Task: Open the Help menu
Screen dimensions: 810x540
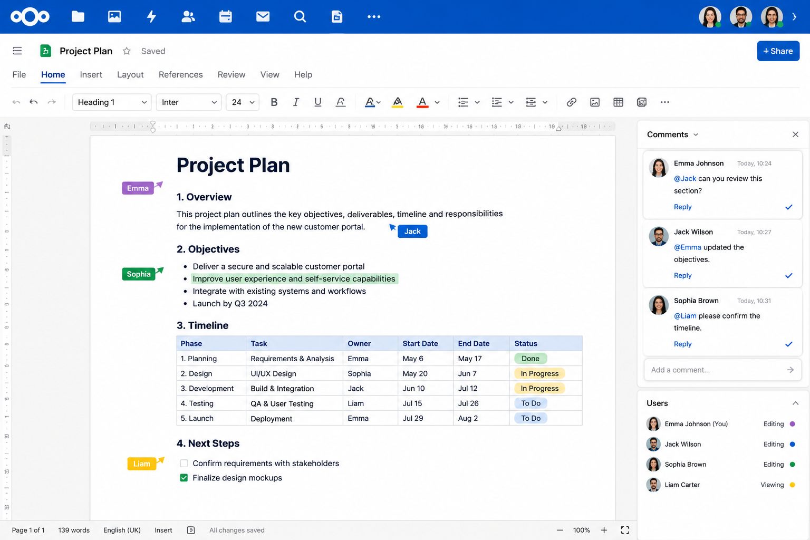Action: click(303, 74)
